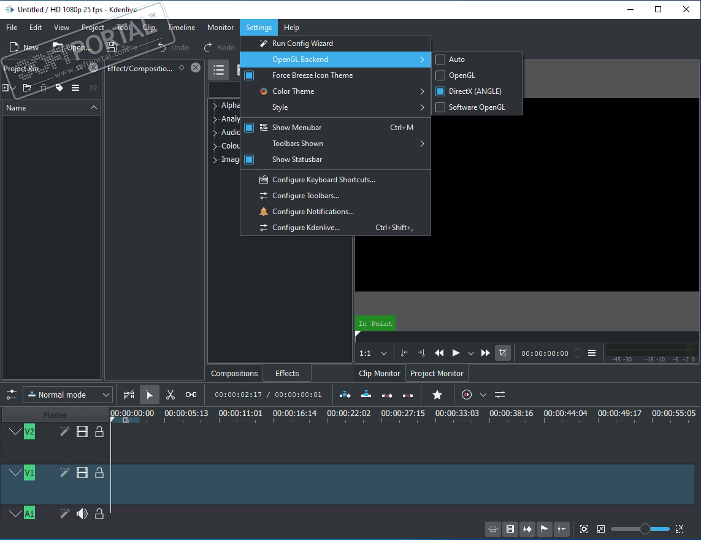The height and width of the screenshot is (540, 701).
Task: Check the Software OpenGL option
Action: point(440,107)
